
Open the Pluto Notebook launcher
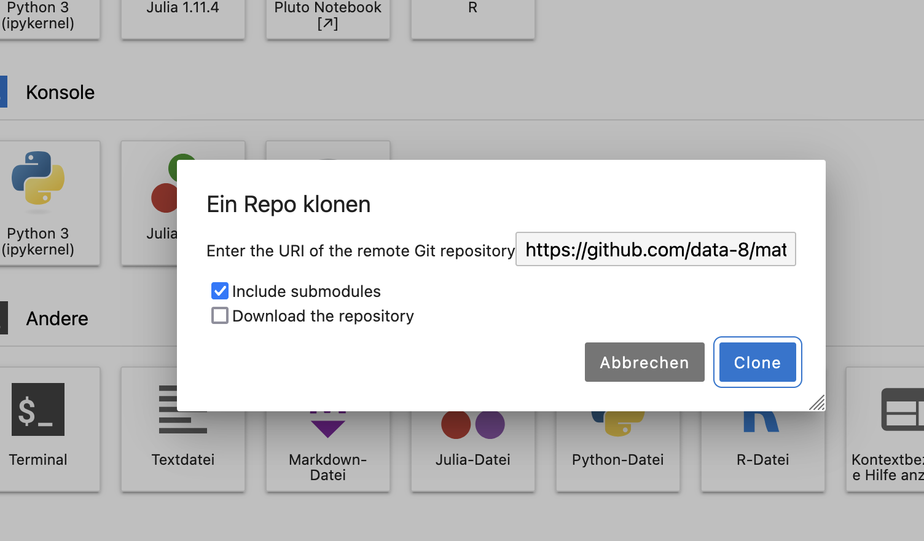click(x=328, y=19)
